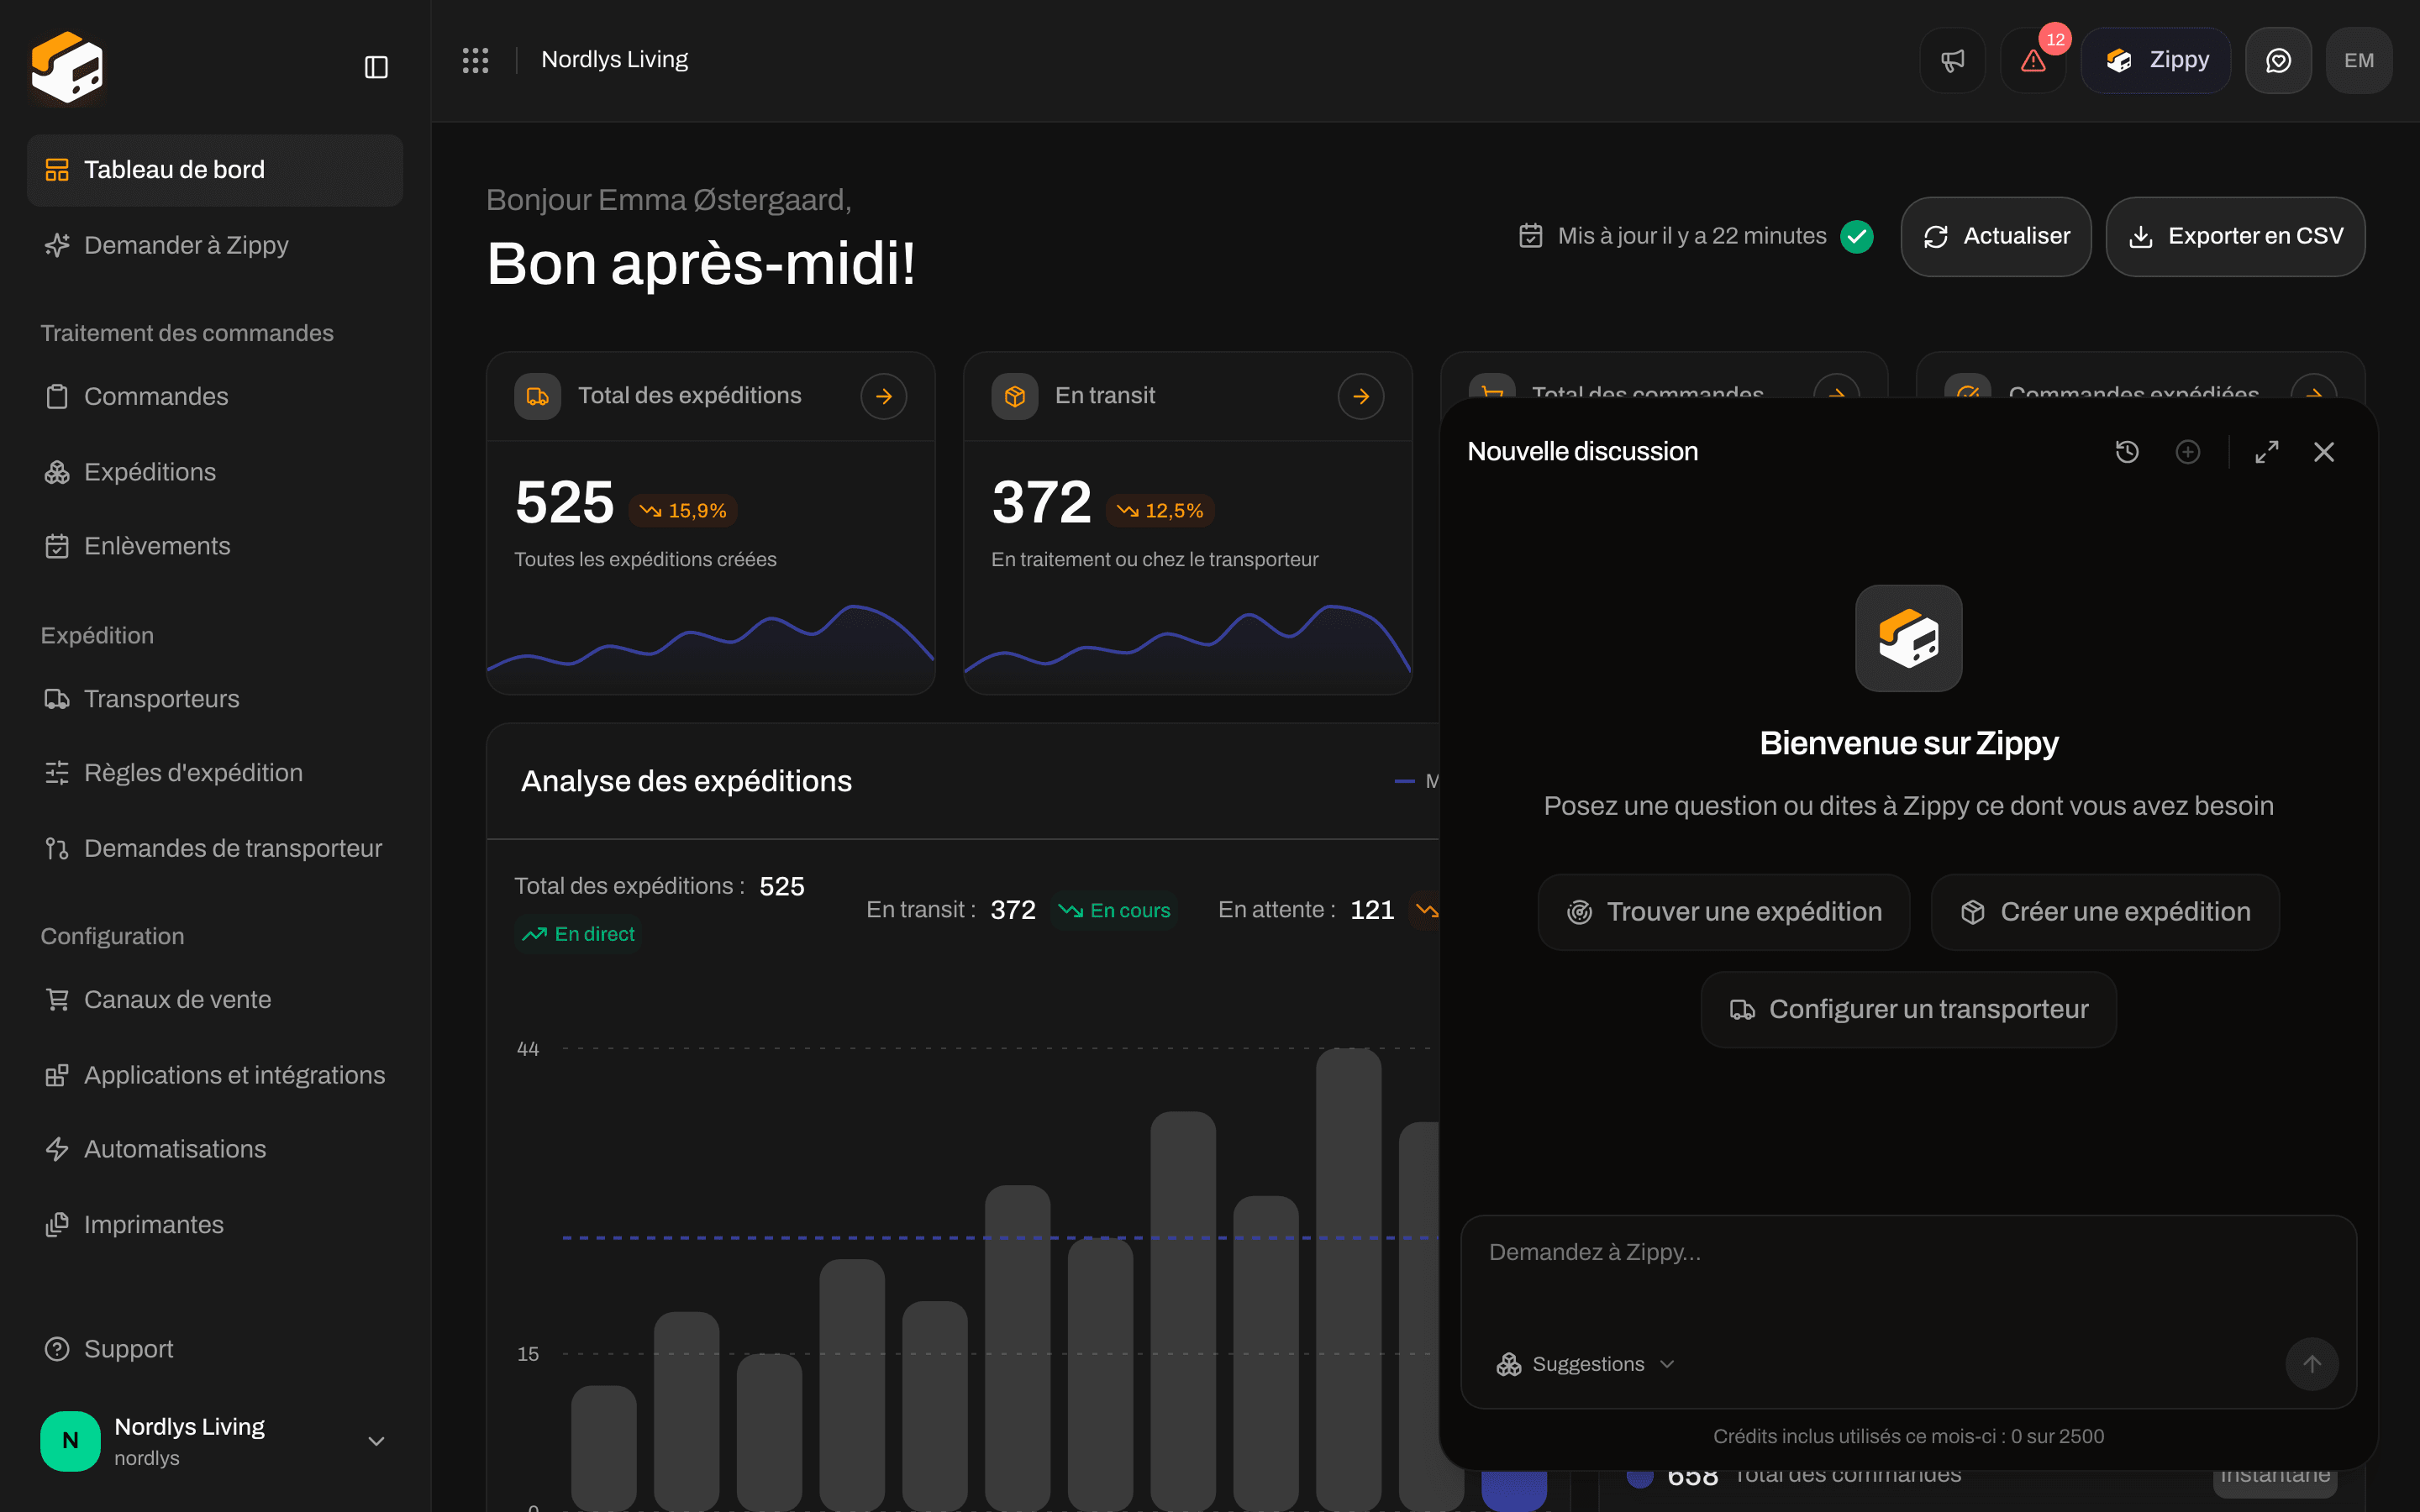Click the Crédits inclus utilisés text
The width and height of the screenshot is (2420, 1512).
[1908, 1436]
